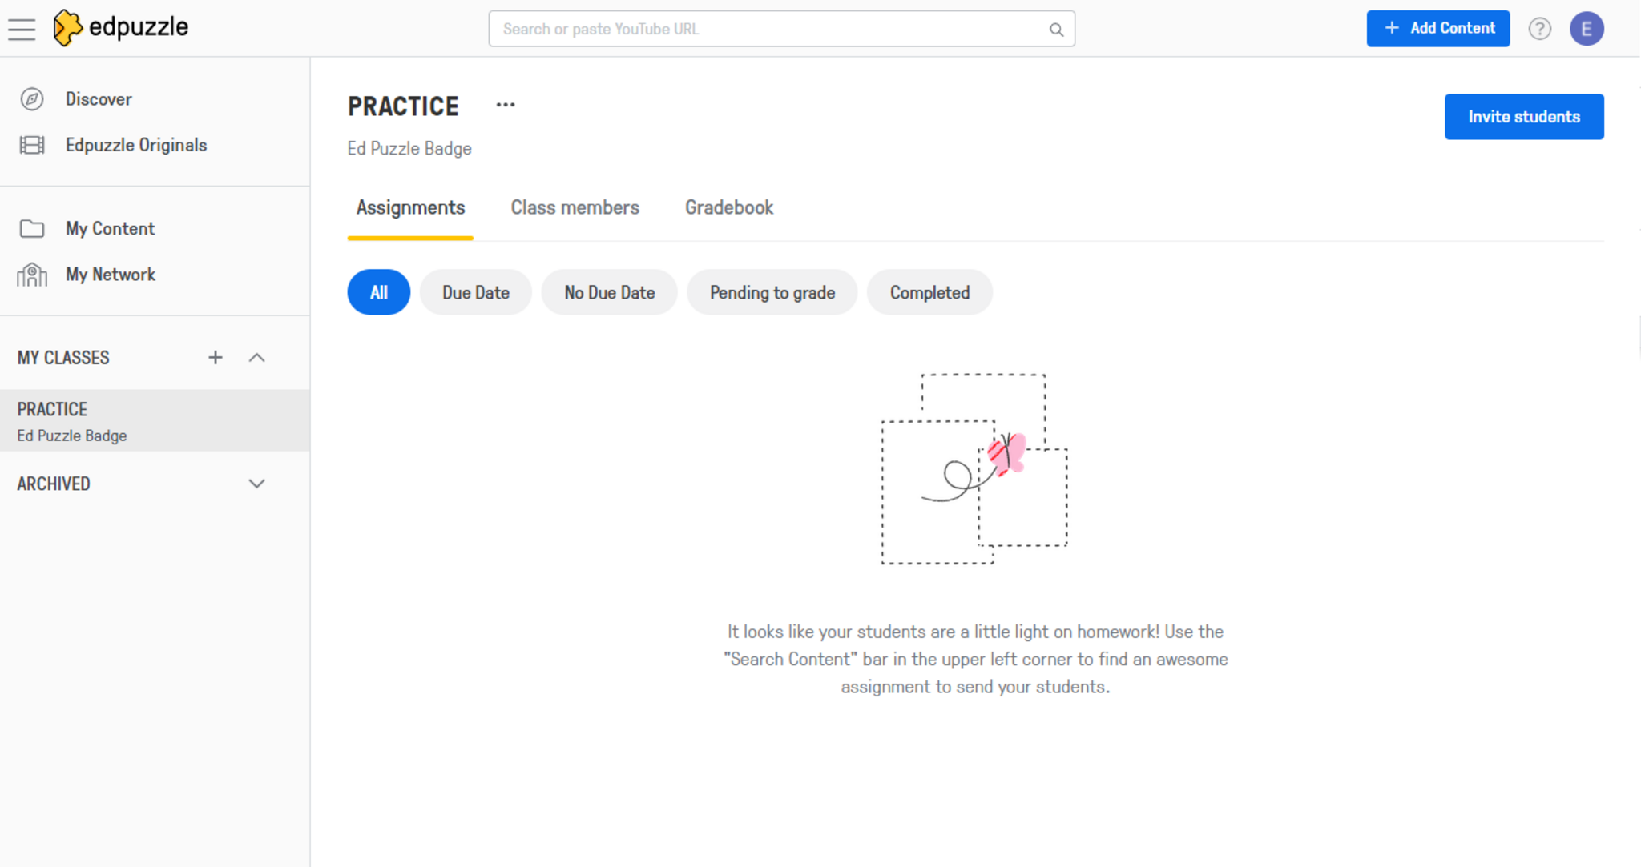The height and width of the screenshot is (867, 1641).
Task: Open the hamburger menu icon
Action: 22,29
